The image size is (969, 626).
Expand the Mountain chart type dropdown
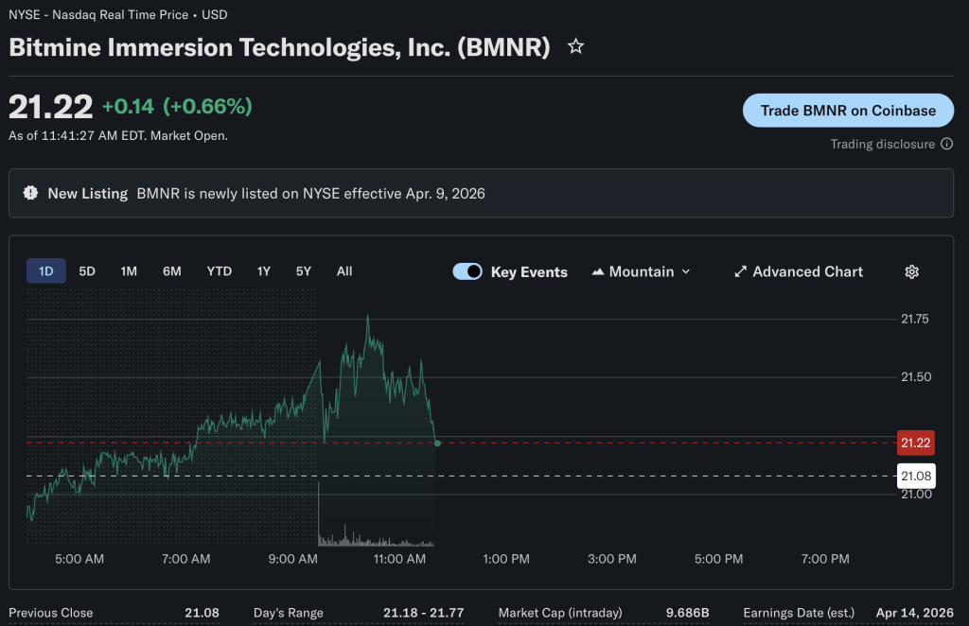pyautogui.click(x=685, y=271)
